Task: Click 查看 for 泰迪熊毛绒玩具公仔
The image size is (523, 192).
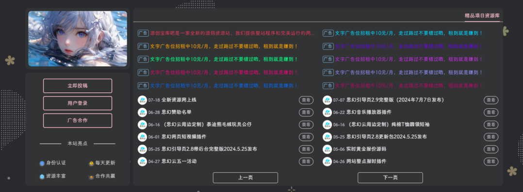Action: click(306, 125)
